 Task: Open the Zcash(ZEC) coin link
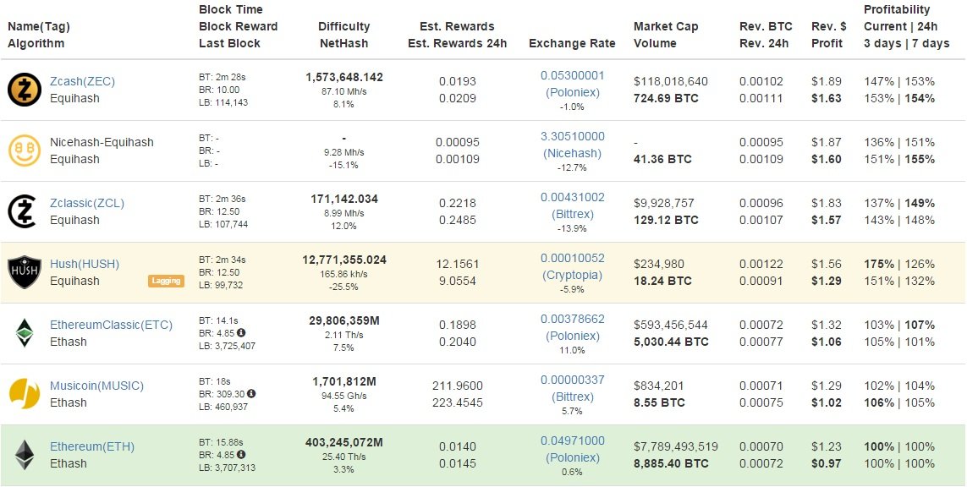[82, 81]
